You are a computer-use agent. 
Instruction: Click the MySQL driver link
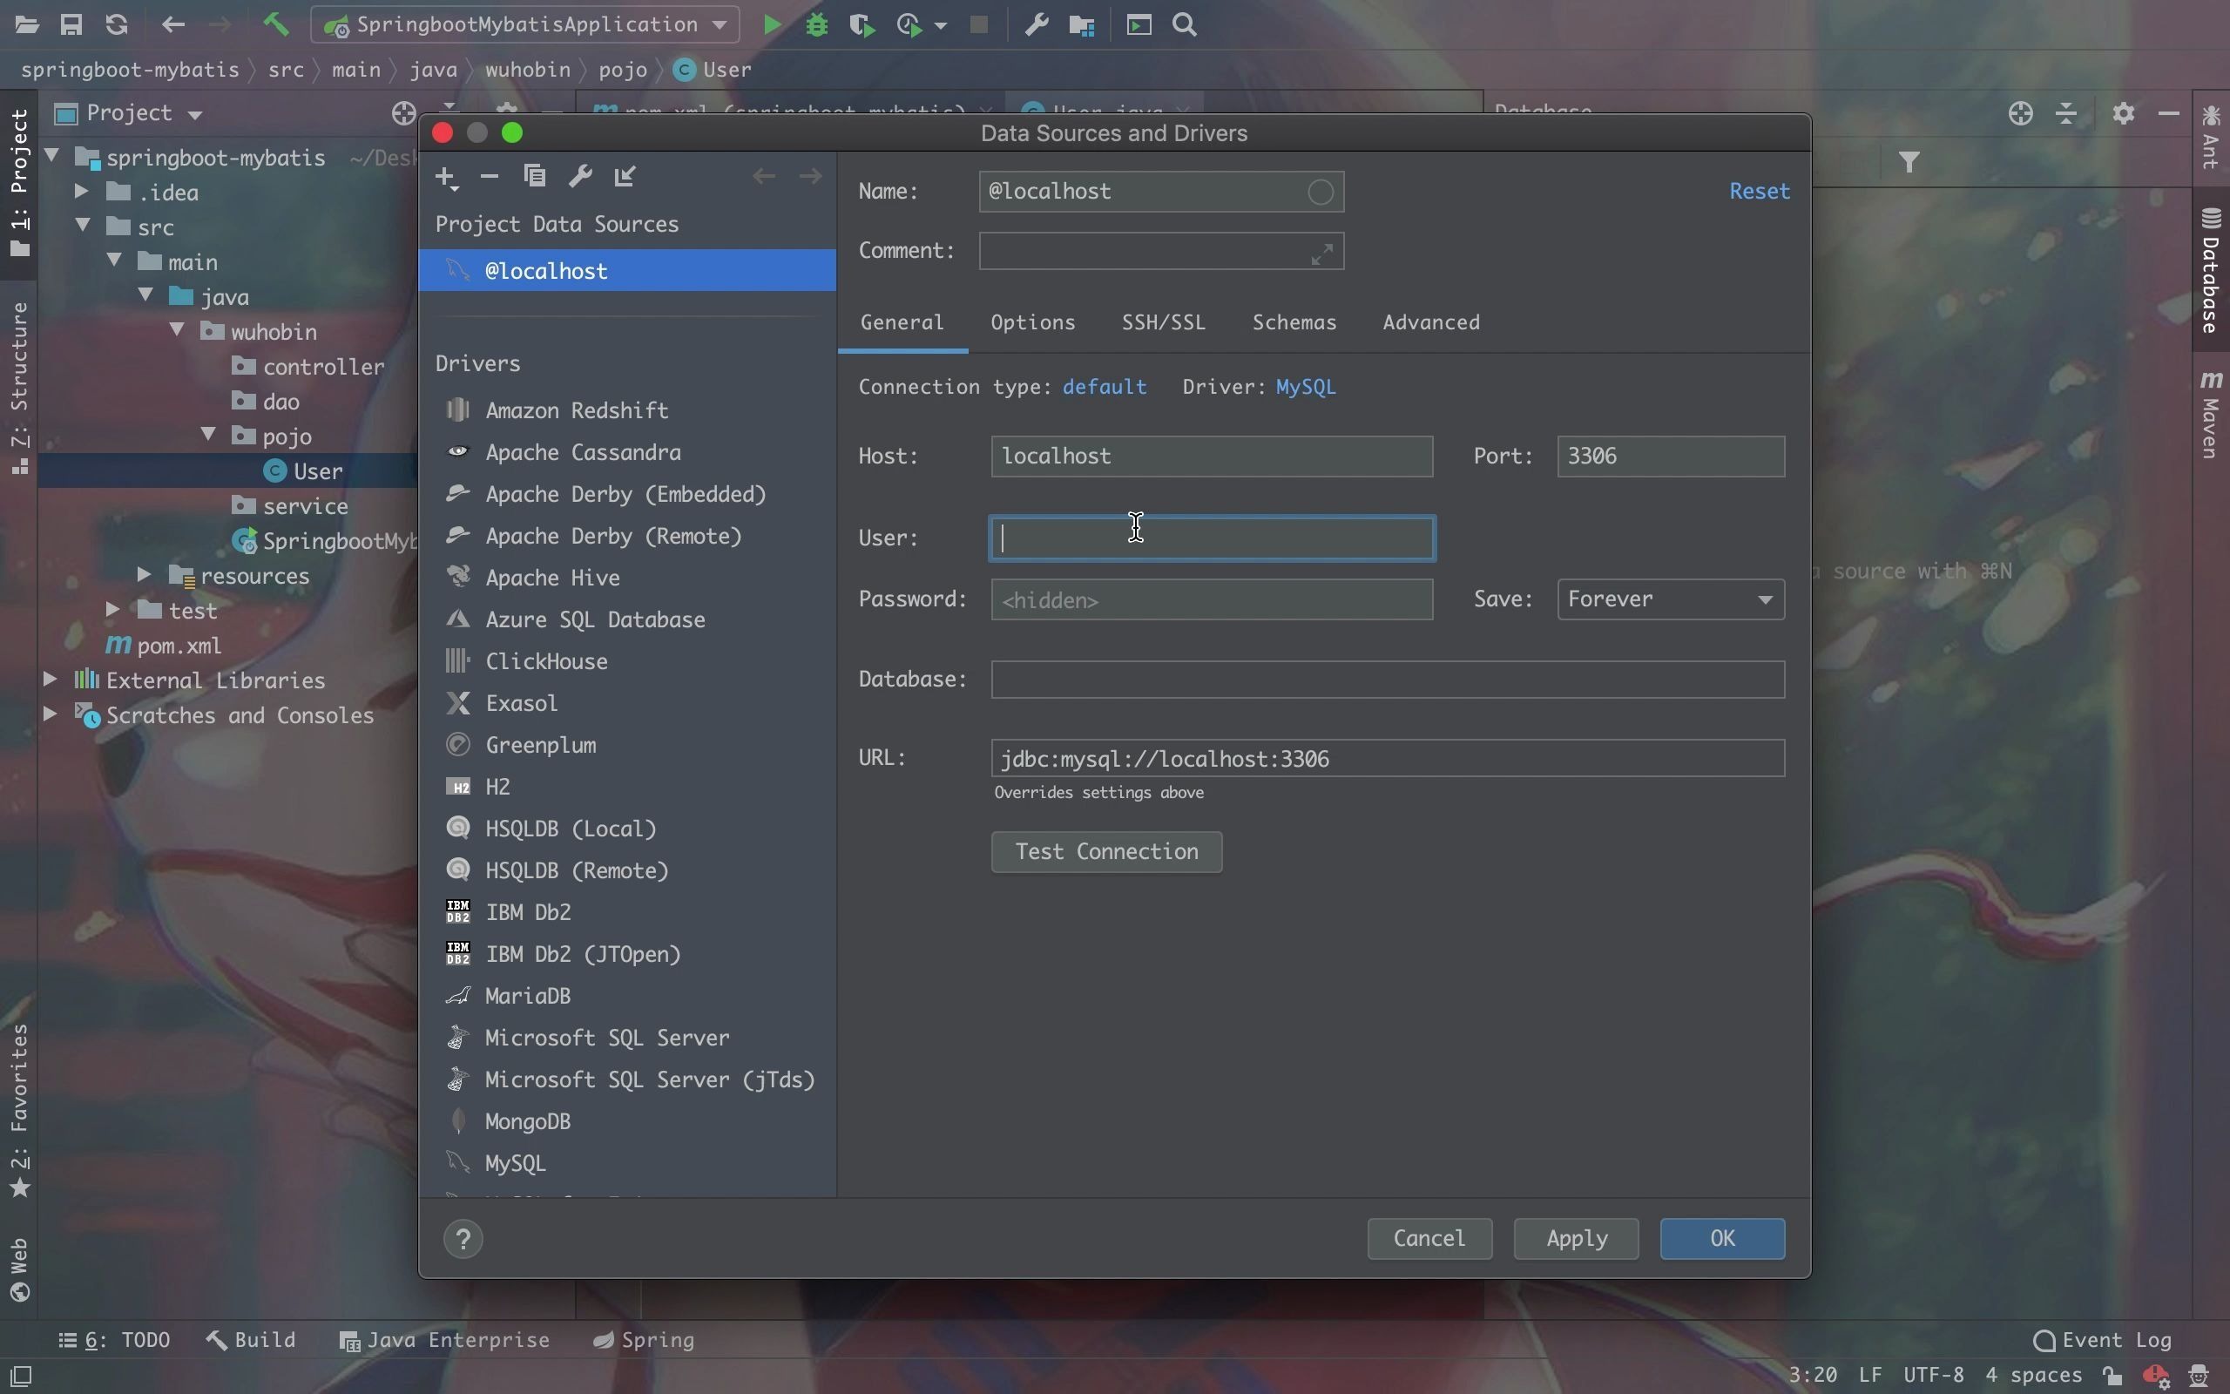pos(1305,387)
